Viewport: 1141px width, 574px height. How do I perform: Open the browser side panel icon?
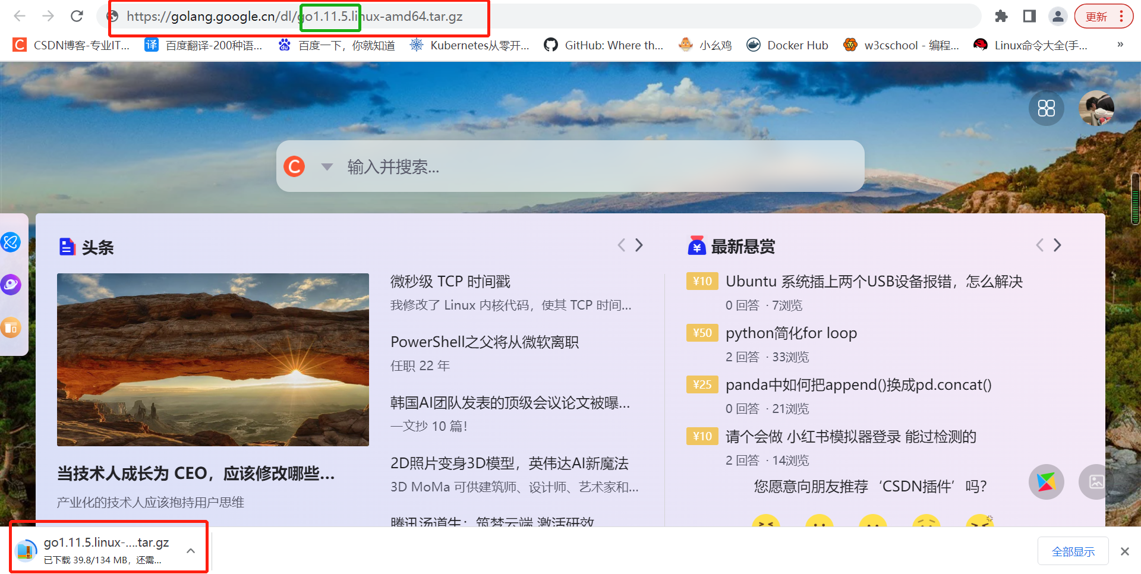point(1029,16)
